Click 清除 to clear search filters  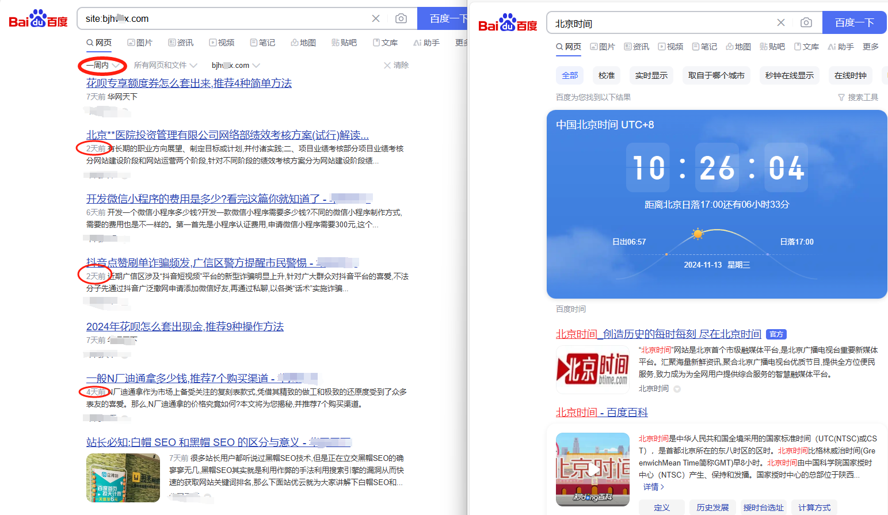coord(396,65)
